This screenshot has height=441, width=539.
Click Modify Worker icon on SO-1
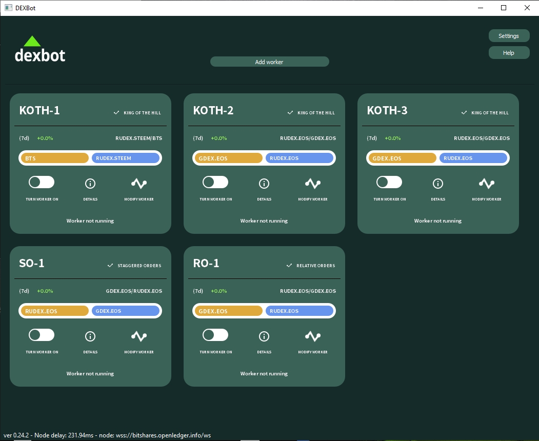pyautogui.click(x=139, y=336)
